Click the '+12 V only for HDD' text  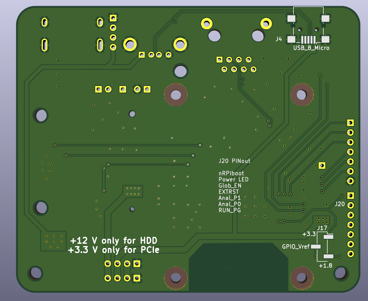114,241
